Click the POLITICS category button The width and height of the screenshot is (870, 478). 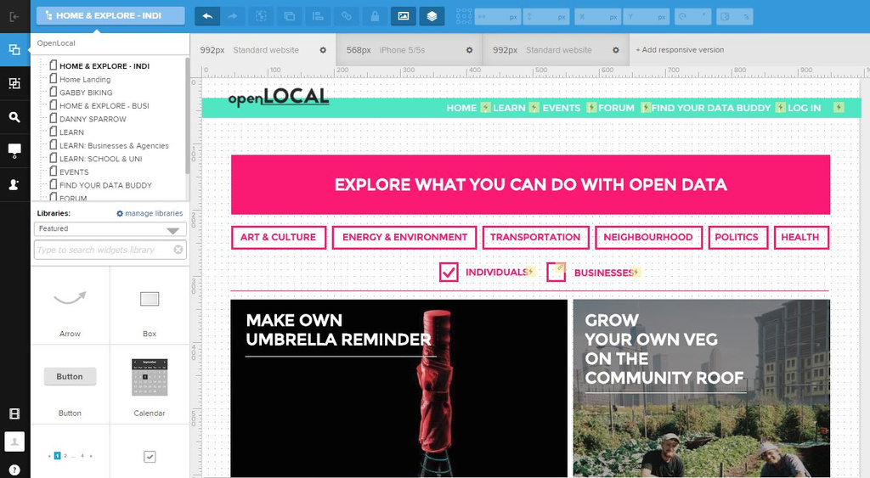[x=737, y=238]
